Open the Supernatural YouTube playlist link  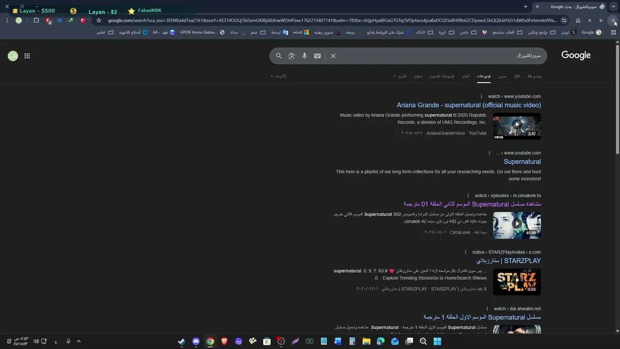coord(522,162)
